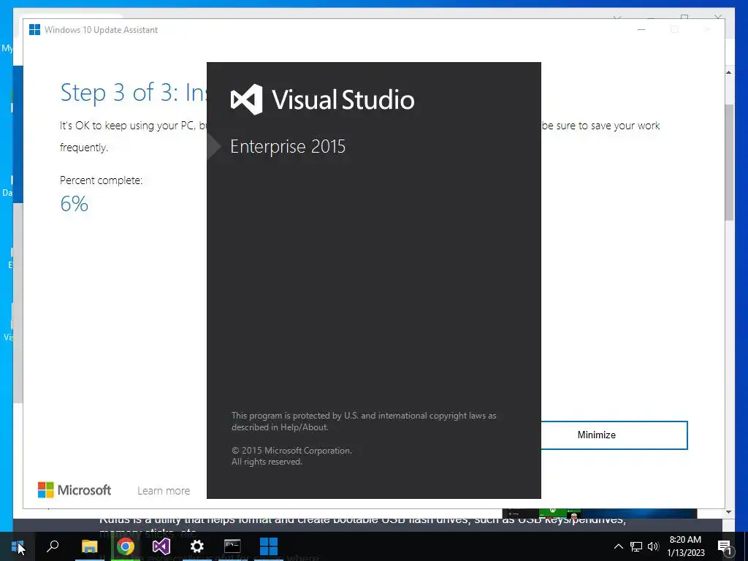Open taskbar search magnifier

53,546
